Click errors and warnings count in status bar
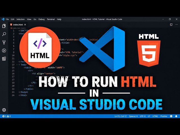Screen dimensions: 180x135 (6, 116)
